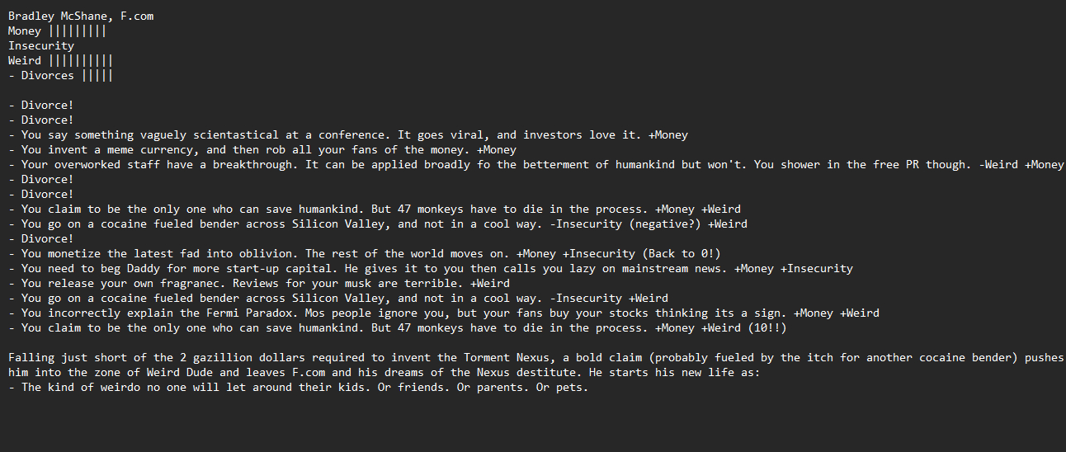Click the orange Divorces tally bars
Image resolution: width=1066 pixels, height=452 pixels.
point(97,76)
